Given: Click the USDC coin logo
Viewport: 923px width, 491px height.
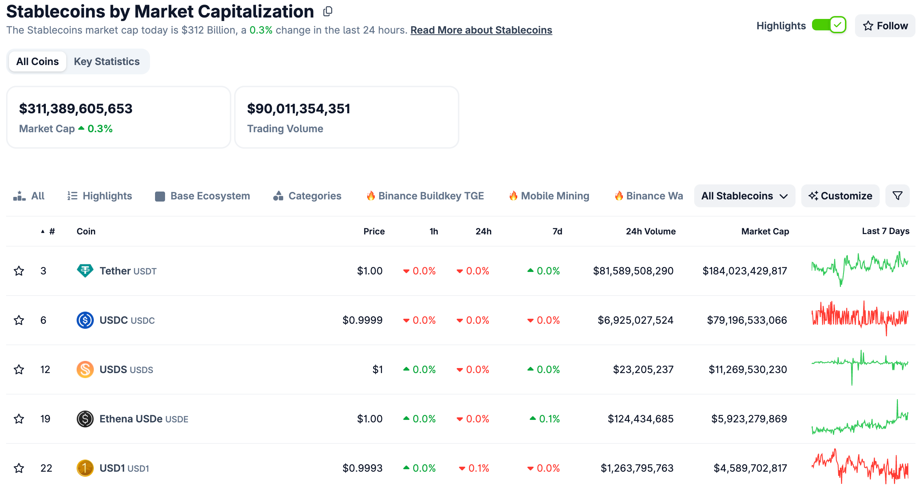Looking at the screenshot, I should pos(85,320).
